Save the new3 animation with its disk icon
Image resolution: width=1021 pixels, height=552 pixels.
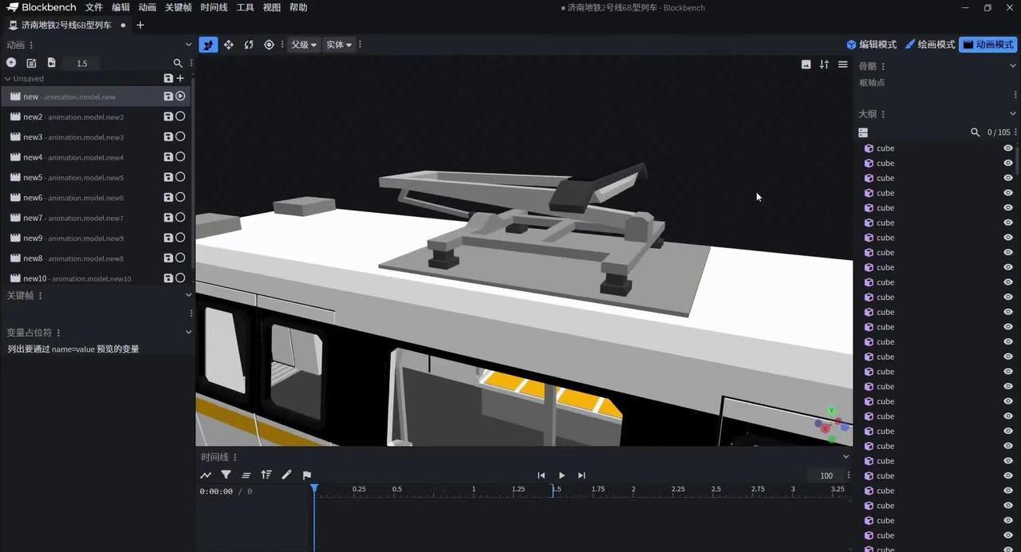pos(168,137)
